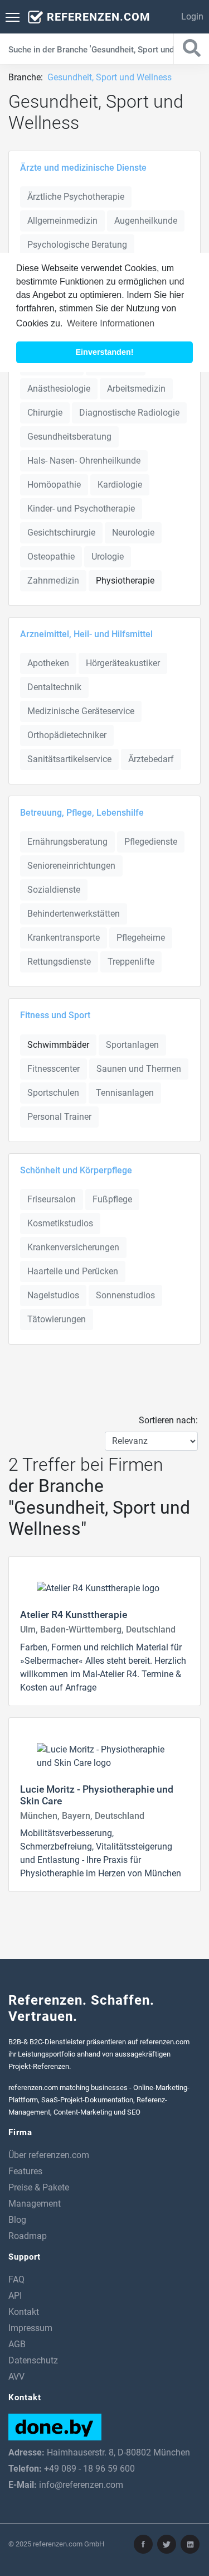The image size is (209, 2576).
Task: Select the Physiotherapie category tag
Action: (x=125, y=581)
